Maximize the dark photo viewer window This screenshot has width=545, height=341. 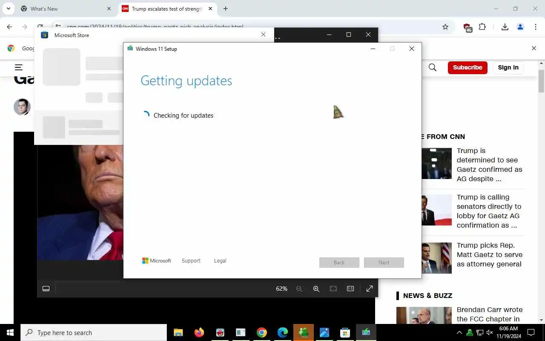click(x=349, y=35)
